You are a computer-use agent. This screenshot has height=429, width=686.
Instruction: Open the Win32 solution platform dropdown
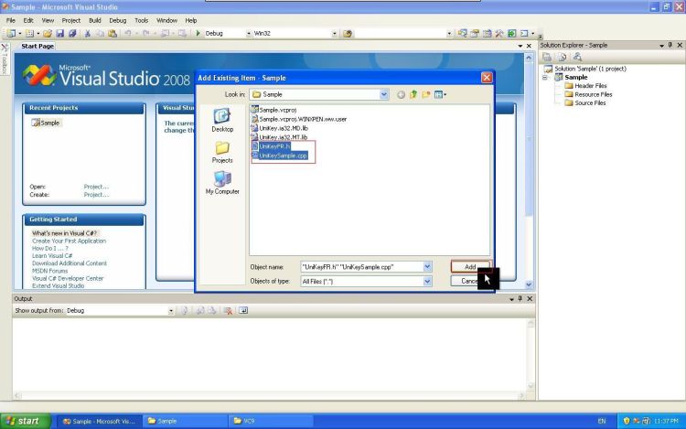[x=334, y=34]
